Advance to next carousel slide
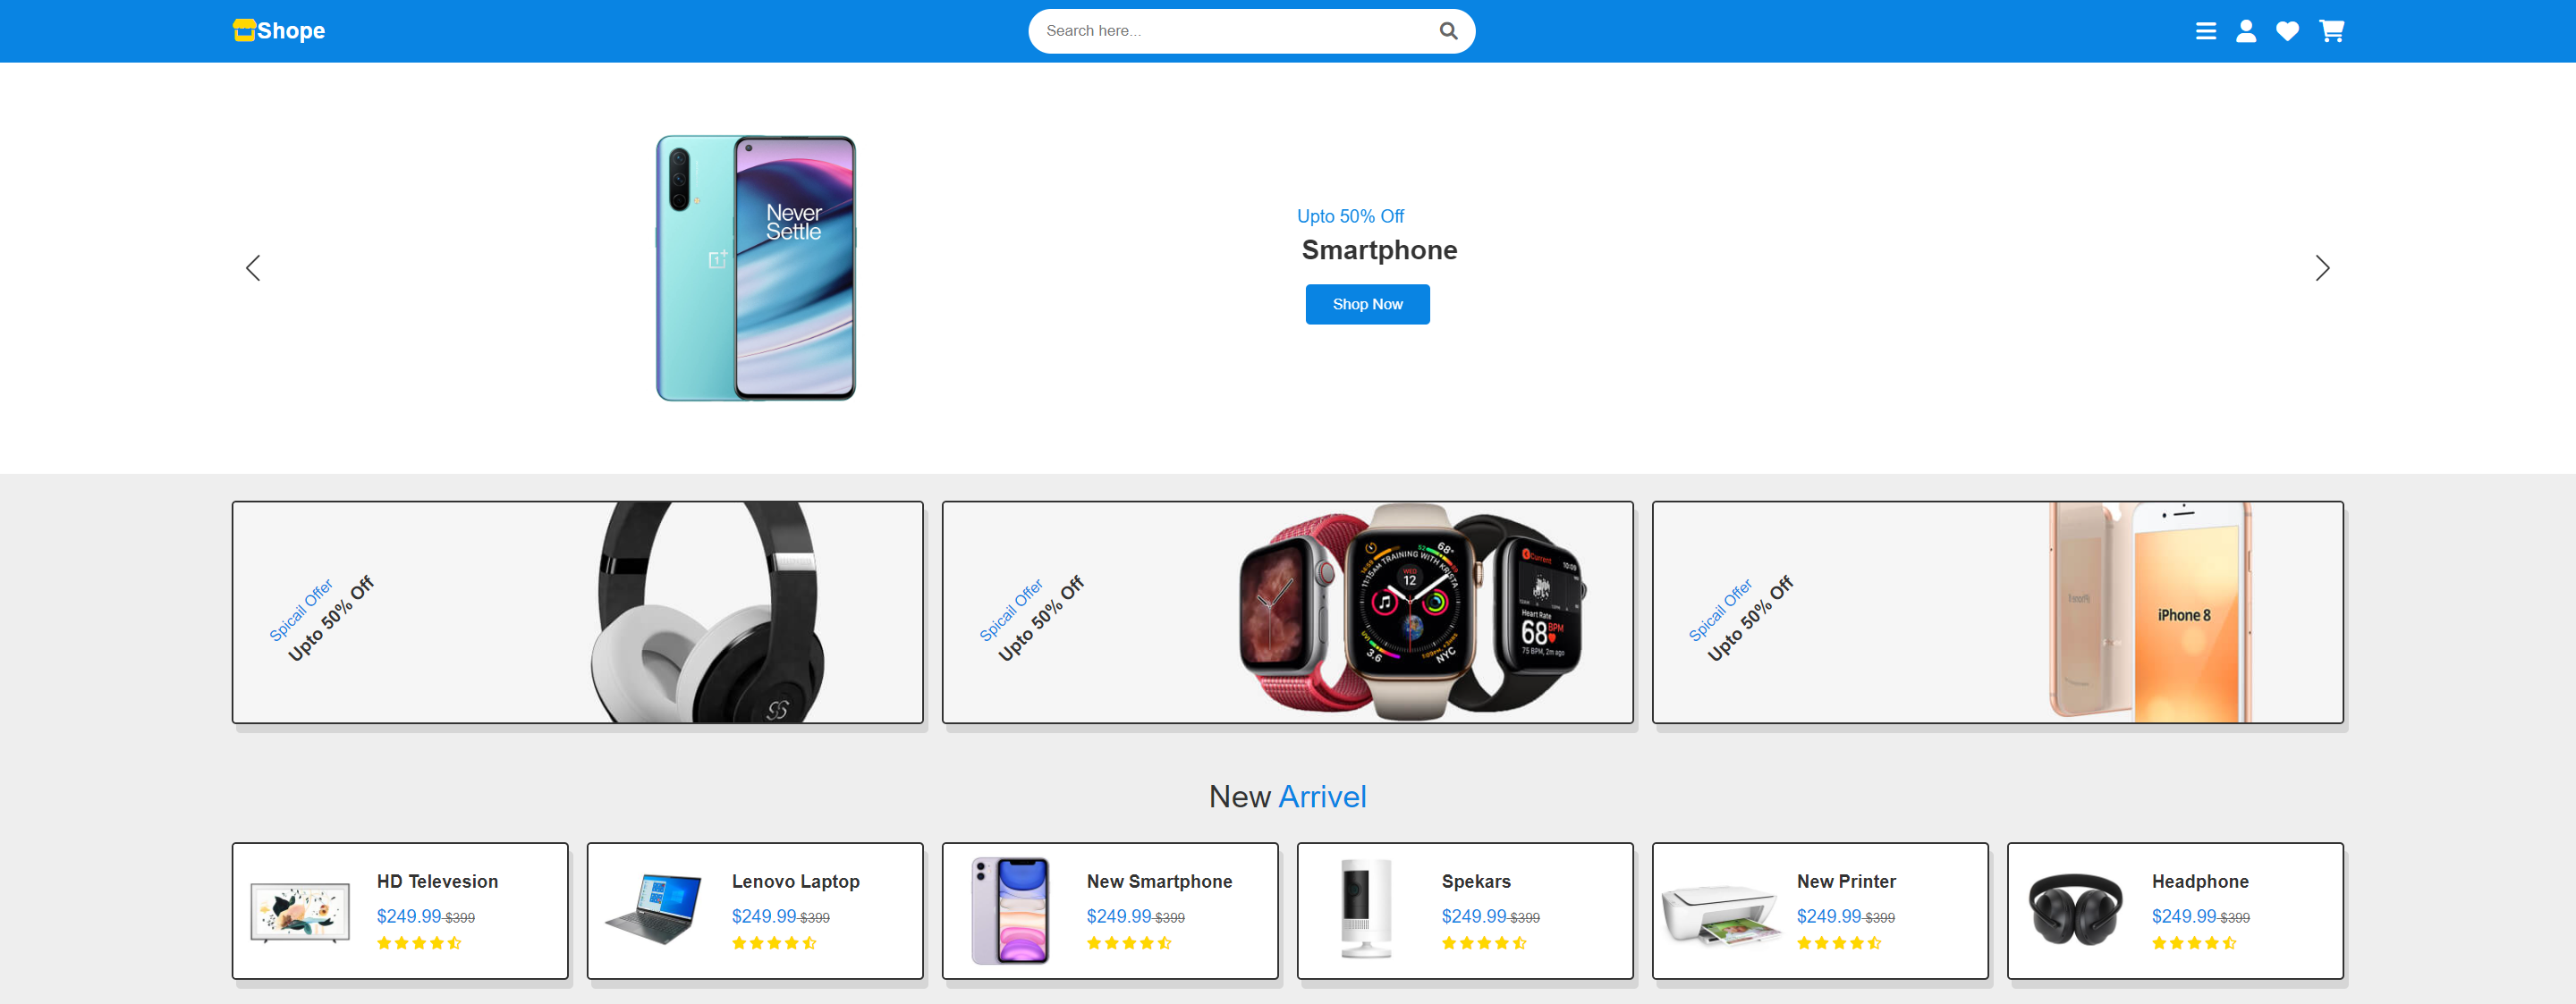The width and height of the screenshot is (2576, 1004). click(x=2322, y=267)
